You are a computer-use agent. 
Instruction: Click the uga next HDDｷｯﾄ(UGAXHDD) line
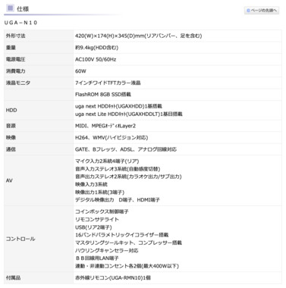point(118,106)
